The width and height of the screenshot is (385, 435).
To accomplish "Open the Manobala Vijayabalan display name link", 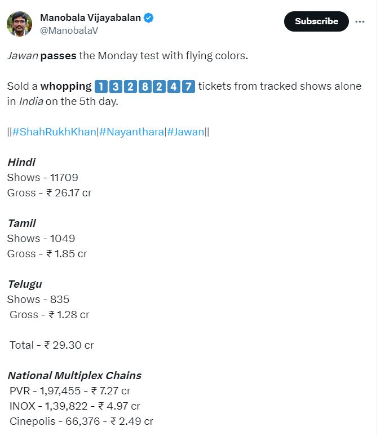I will [x=90, y=18].
